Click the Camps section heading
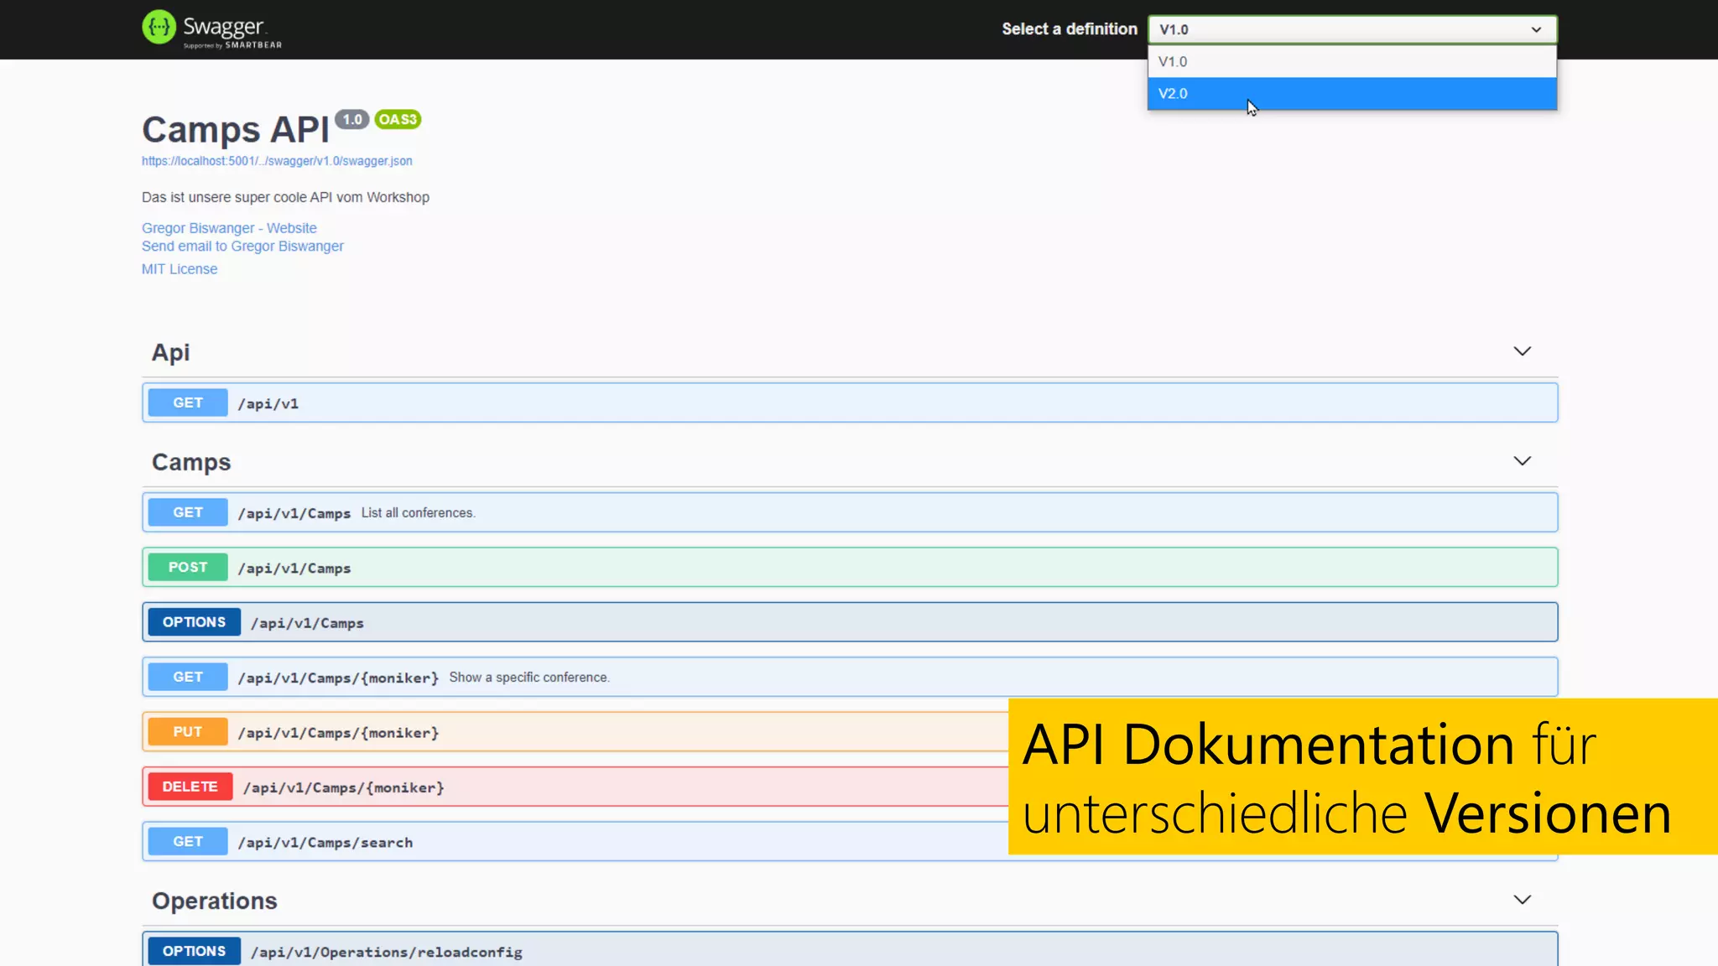This screenshot has width=1718, height=966. point(191,462)
